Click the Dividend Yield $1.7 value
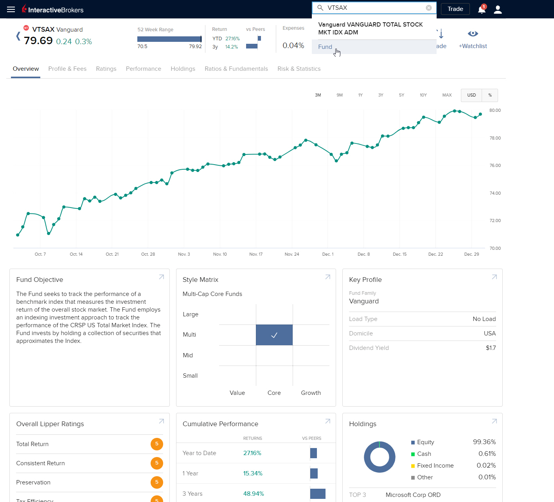This screenshot has height=502, width=554. click(x=491, y=348)
